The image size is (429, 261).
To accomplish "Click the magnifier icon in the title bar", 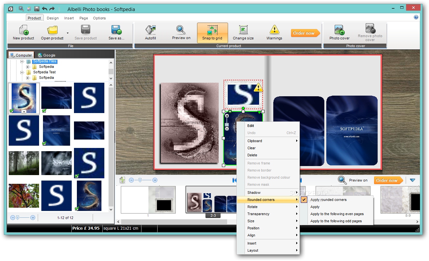I will [x=21, y=9].
